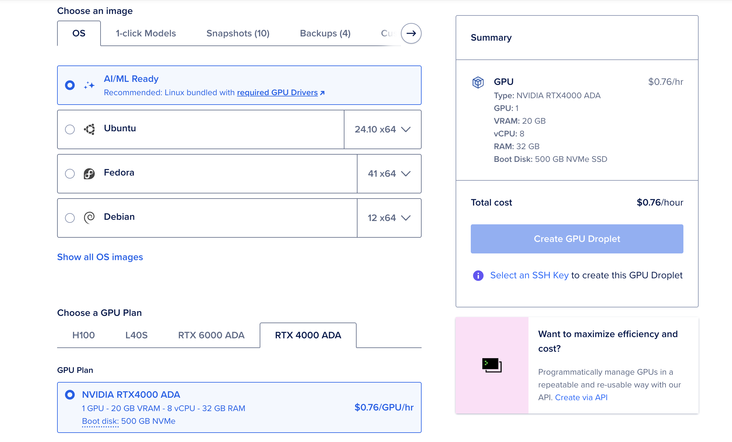This screenshot has height=442, width=732.
Task: Click the terminal icon in the API promo card
Action: coord(492,365)
